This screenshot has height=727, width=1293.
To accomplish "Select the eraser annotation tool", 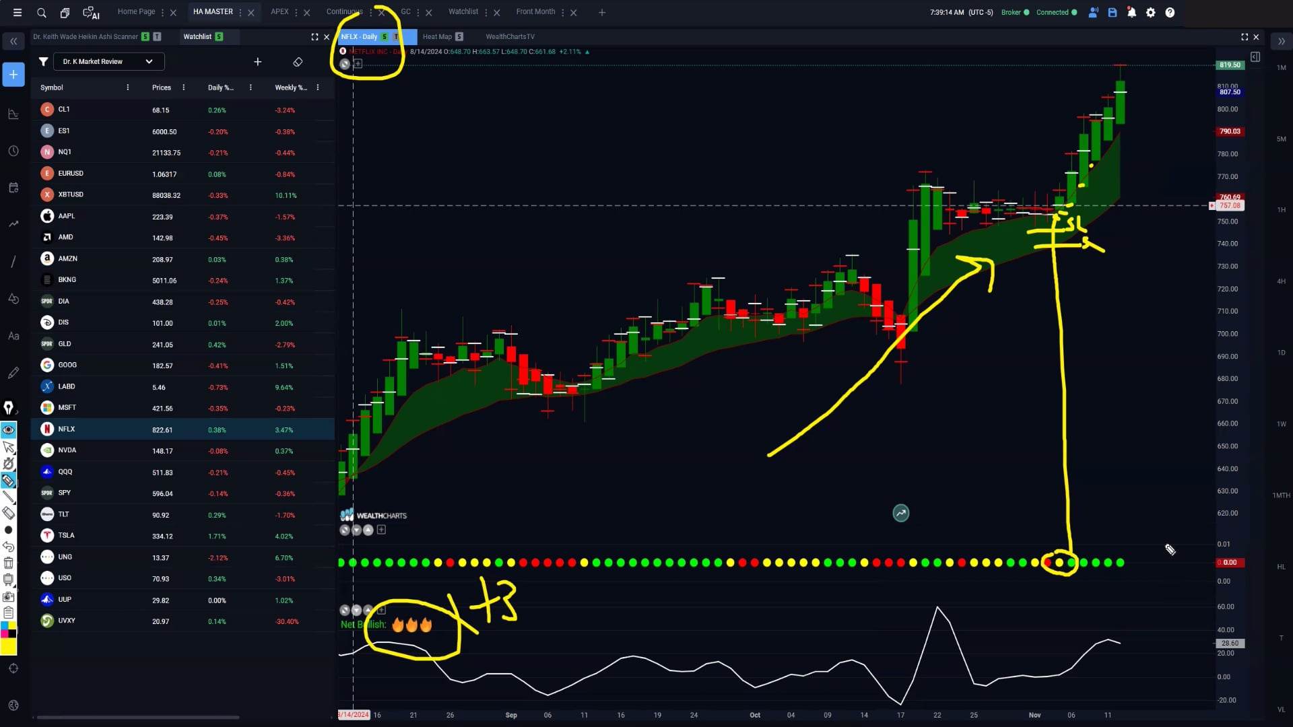I will click(x=8, y=513).
